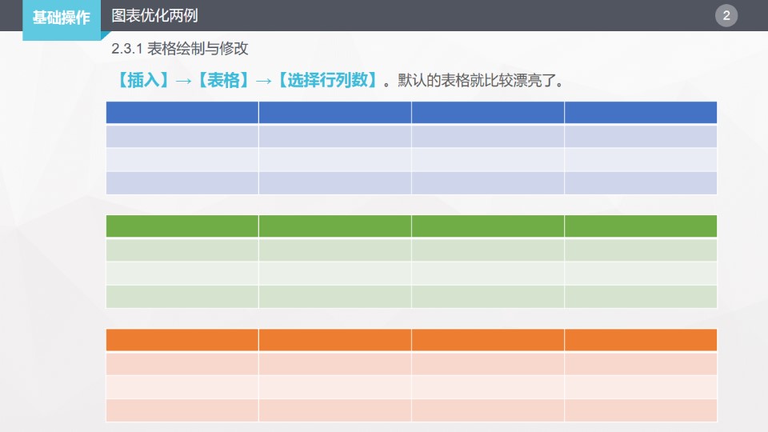768x432 pixels.
Task: Click the 【表格】 text in the instruction
Action: click(x=224, y=80)
